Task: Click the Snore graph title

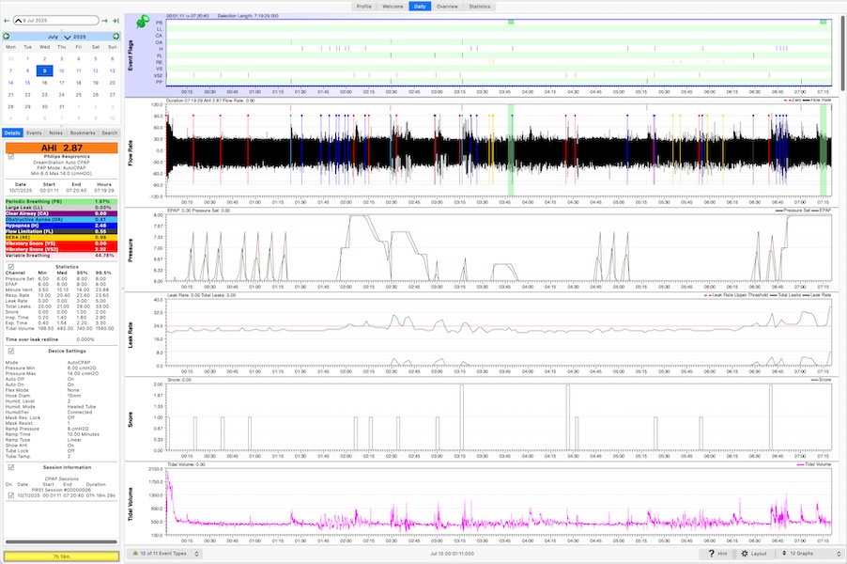Action: coord(131,419)
